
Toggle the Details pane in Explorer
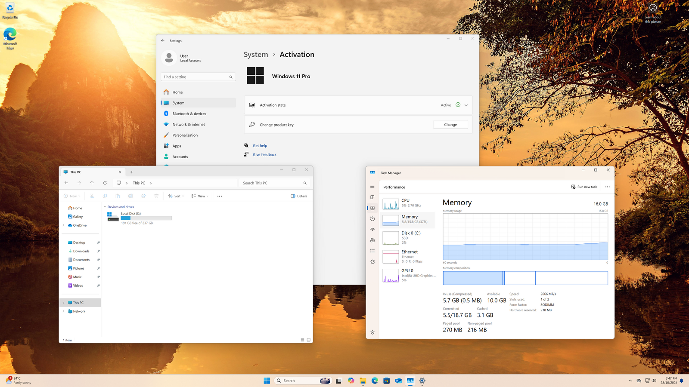coord(299,196)
